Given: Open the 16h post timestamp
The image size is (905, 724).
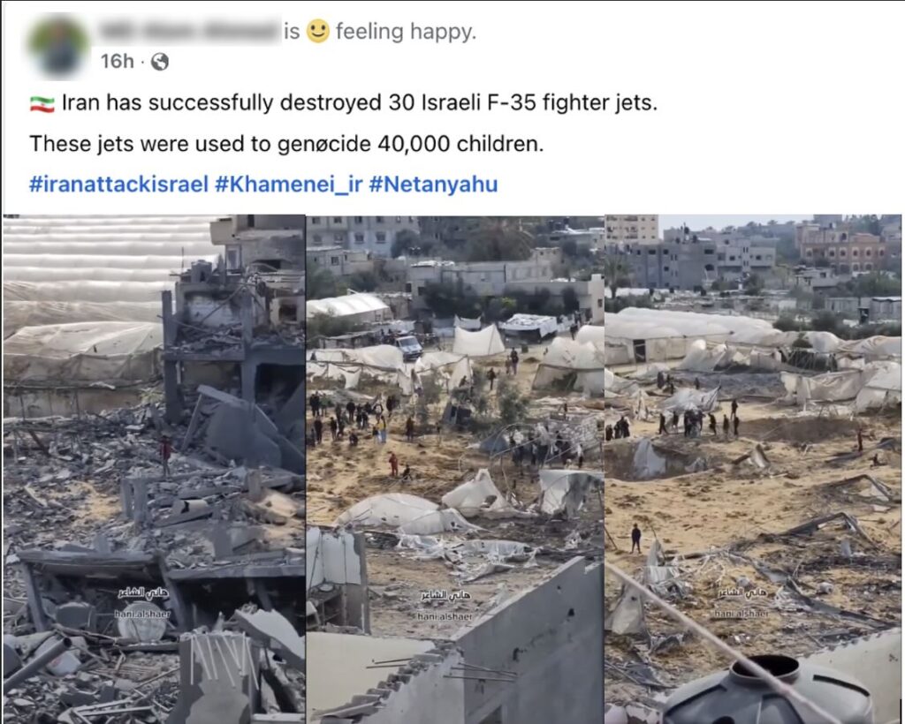Looking at the screenshot, I should tap(118, 61).
